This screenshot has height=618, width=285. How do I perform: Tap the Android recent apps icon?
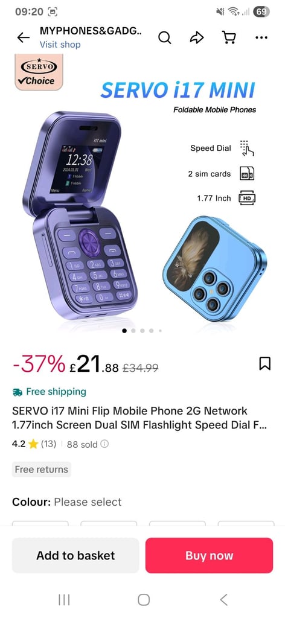click(64, 599)
